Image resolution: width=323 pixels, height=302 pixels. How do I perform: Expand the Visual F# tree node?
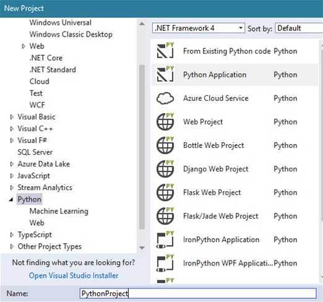click(12, 140)
